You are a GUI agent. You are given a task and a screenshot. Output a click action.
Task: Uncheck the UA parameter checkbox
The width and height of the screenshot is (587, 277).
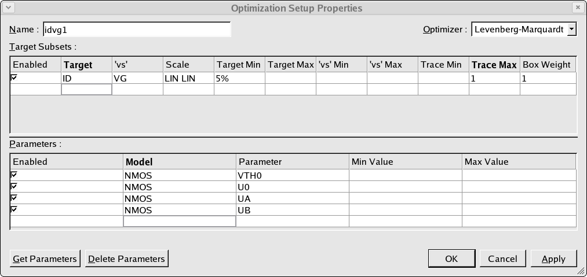[x=14, y=198]
